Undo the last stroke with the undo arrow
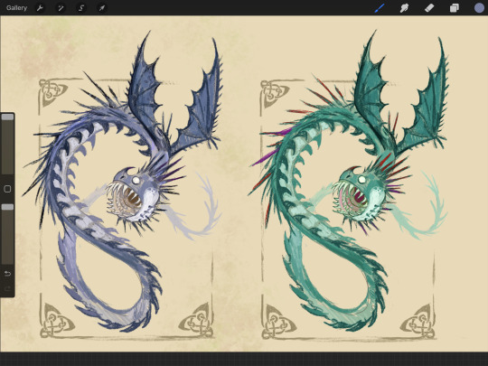The width and height of the screenshot is (488, 366). point(7,274)
